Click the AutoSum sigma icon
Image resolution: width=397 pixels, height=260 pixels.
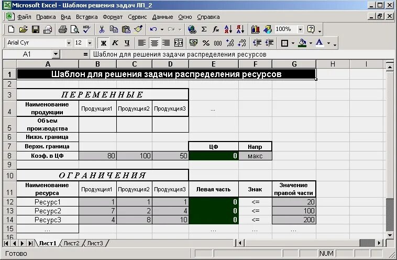(x=204, y=29)
